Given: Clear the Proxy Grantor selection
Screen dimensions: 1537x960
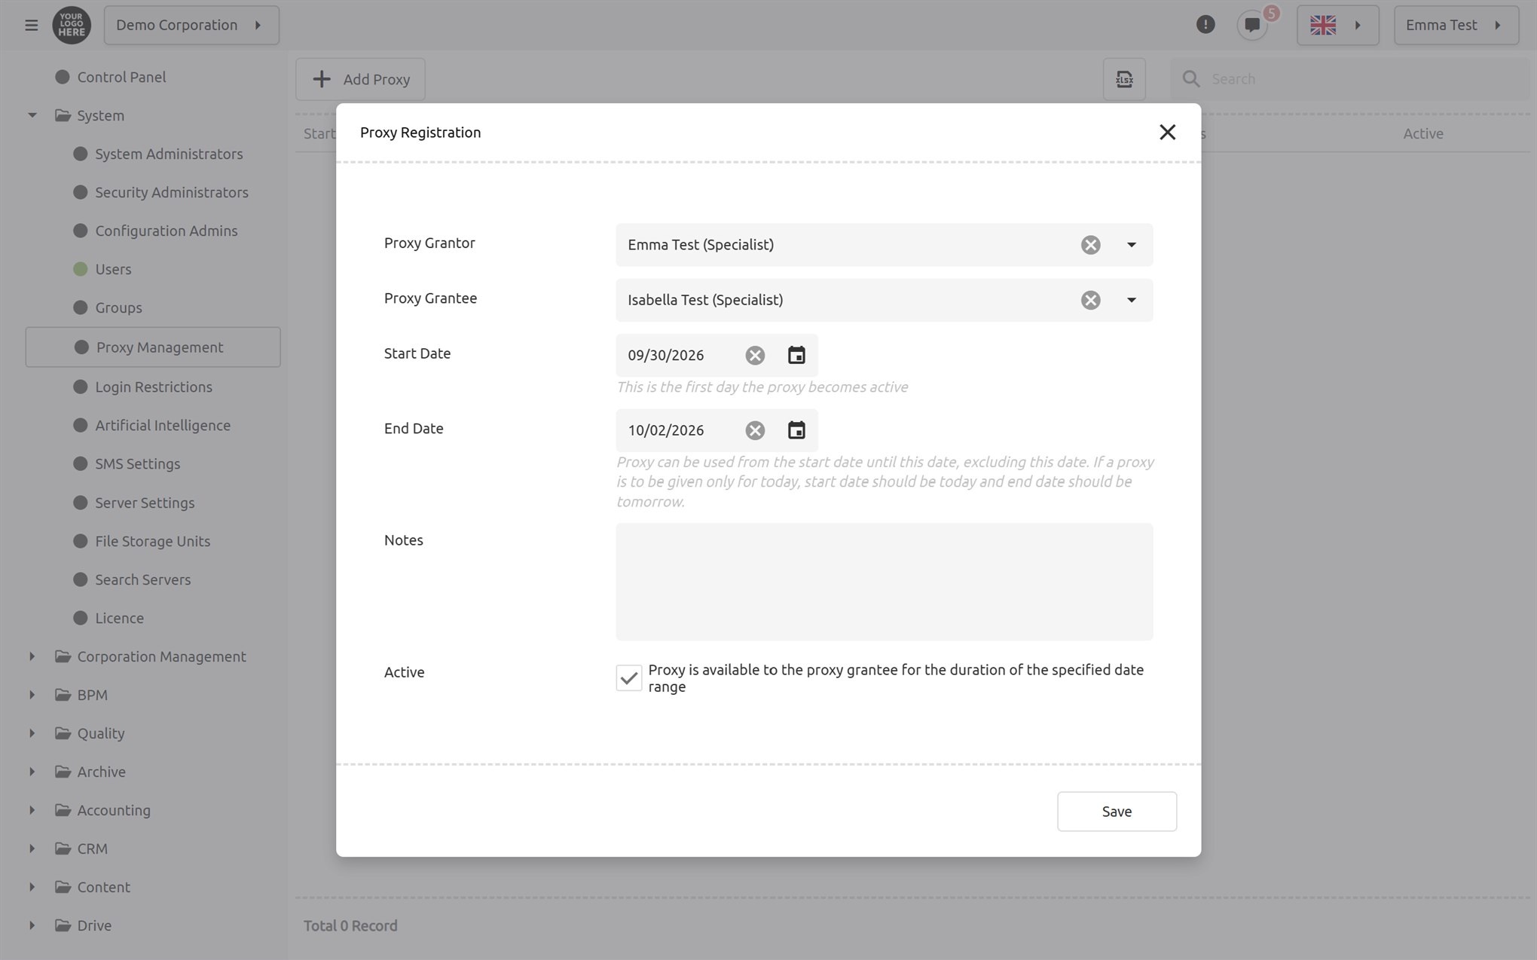Looking at the screenshot, I should point(1090,245).
